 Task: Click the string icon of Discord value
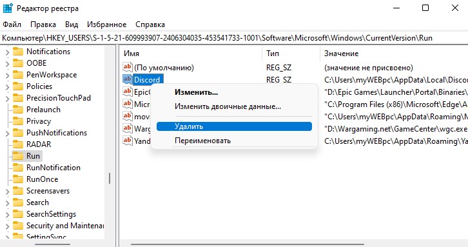(128, 79)
